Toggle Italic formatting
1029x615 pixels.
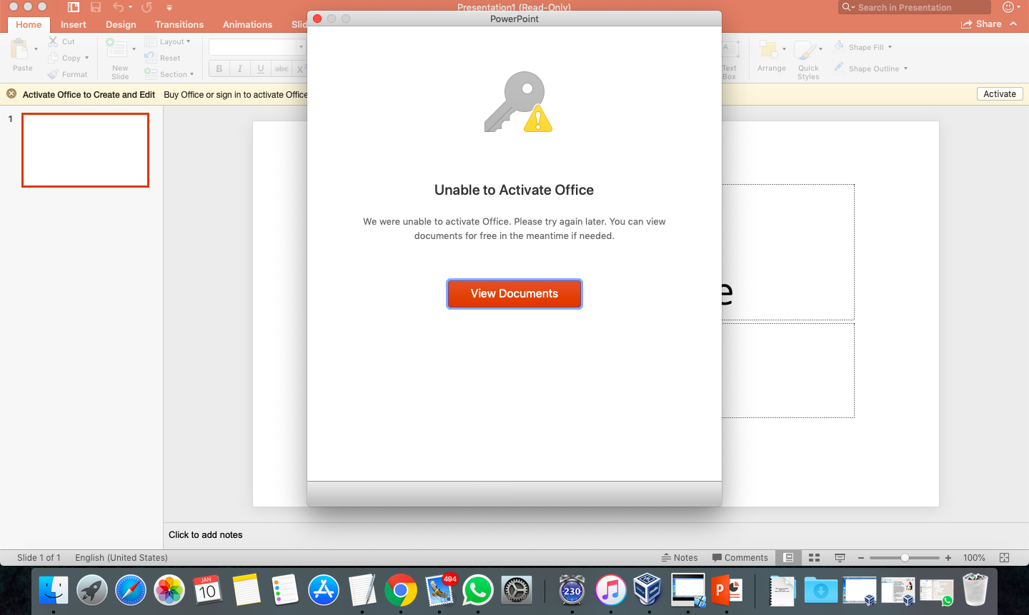[240, 68]
